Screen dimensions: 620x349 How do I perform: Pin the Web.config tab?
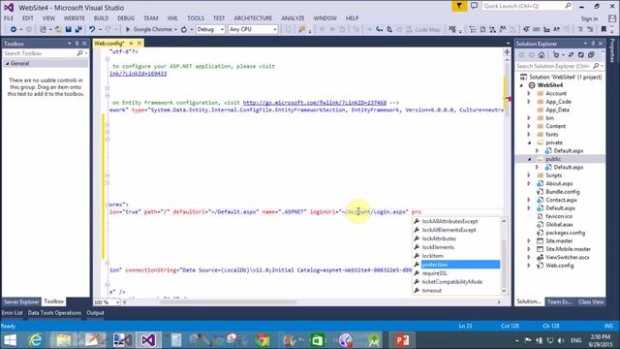pos(131,43)
